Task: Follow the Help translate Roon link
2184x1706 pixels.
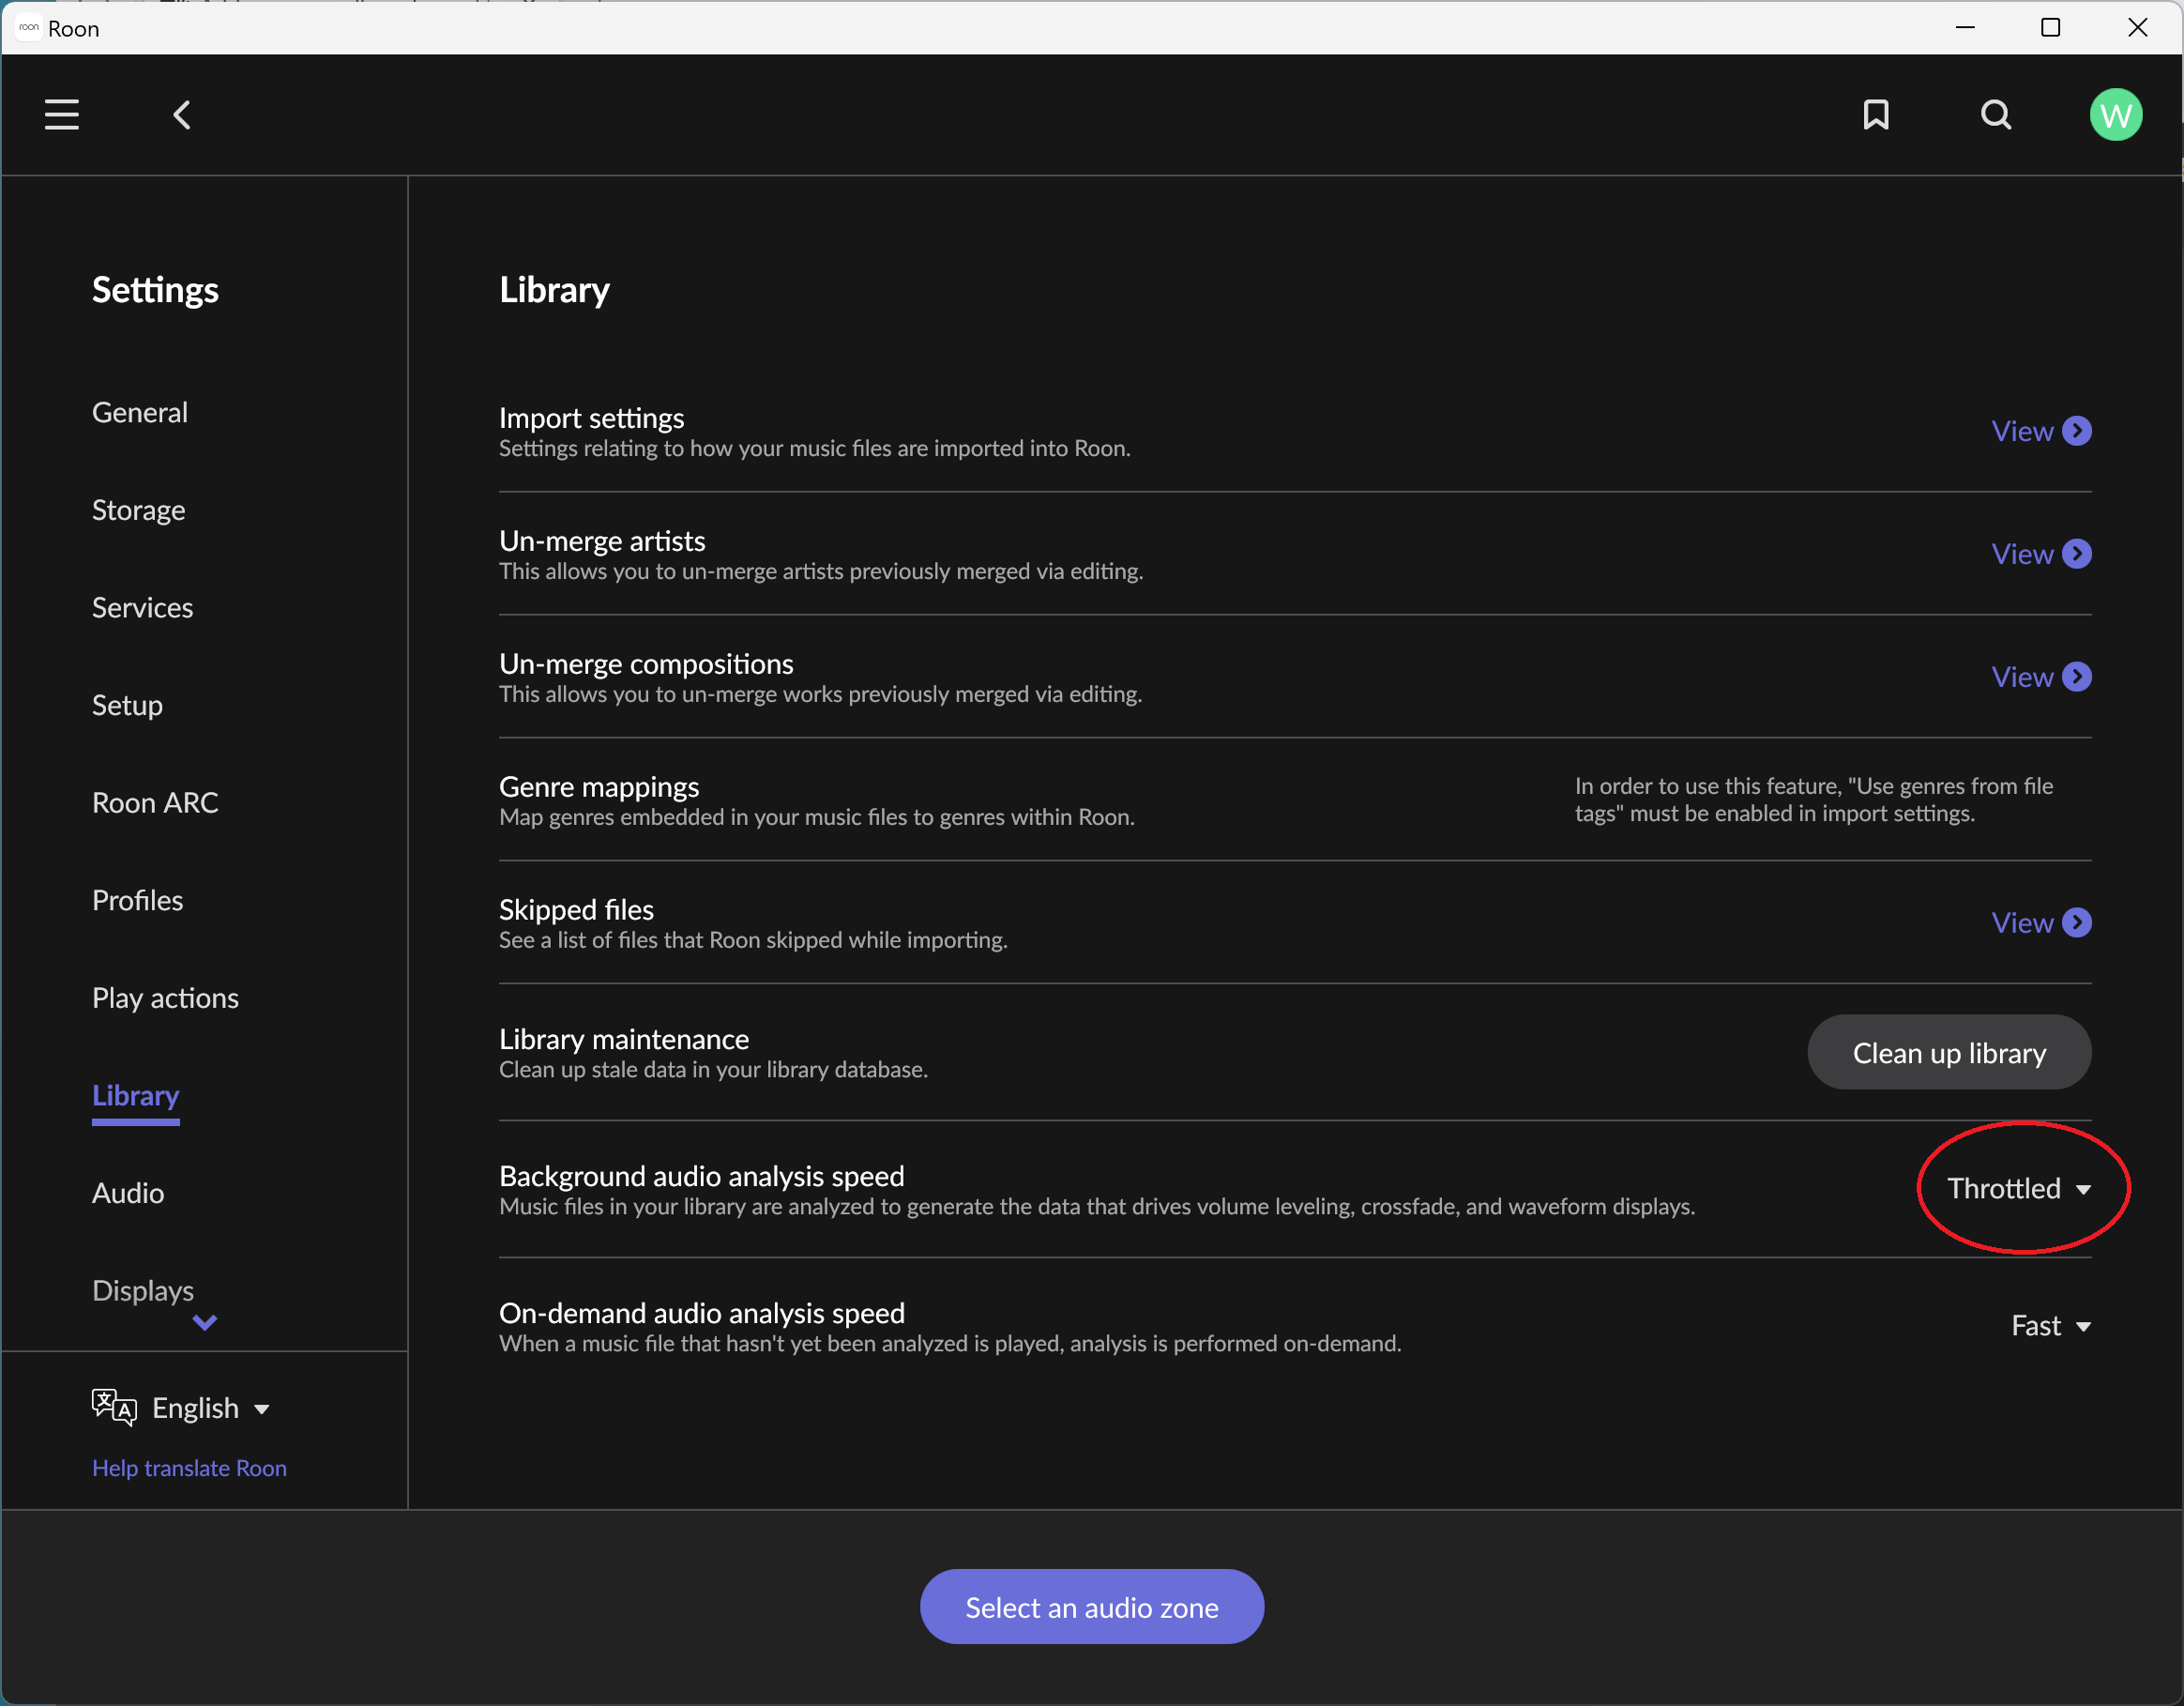Action: pyautogui.click(x=189, y=1468)
